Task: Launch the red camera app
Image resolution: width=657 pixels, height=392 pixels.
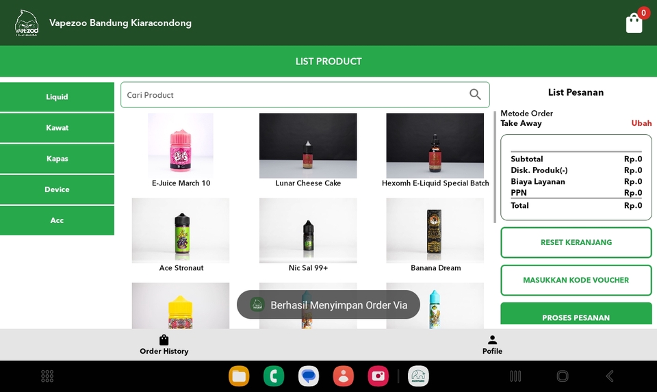Action: (378, 376)
